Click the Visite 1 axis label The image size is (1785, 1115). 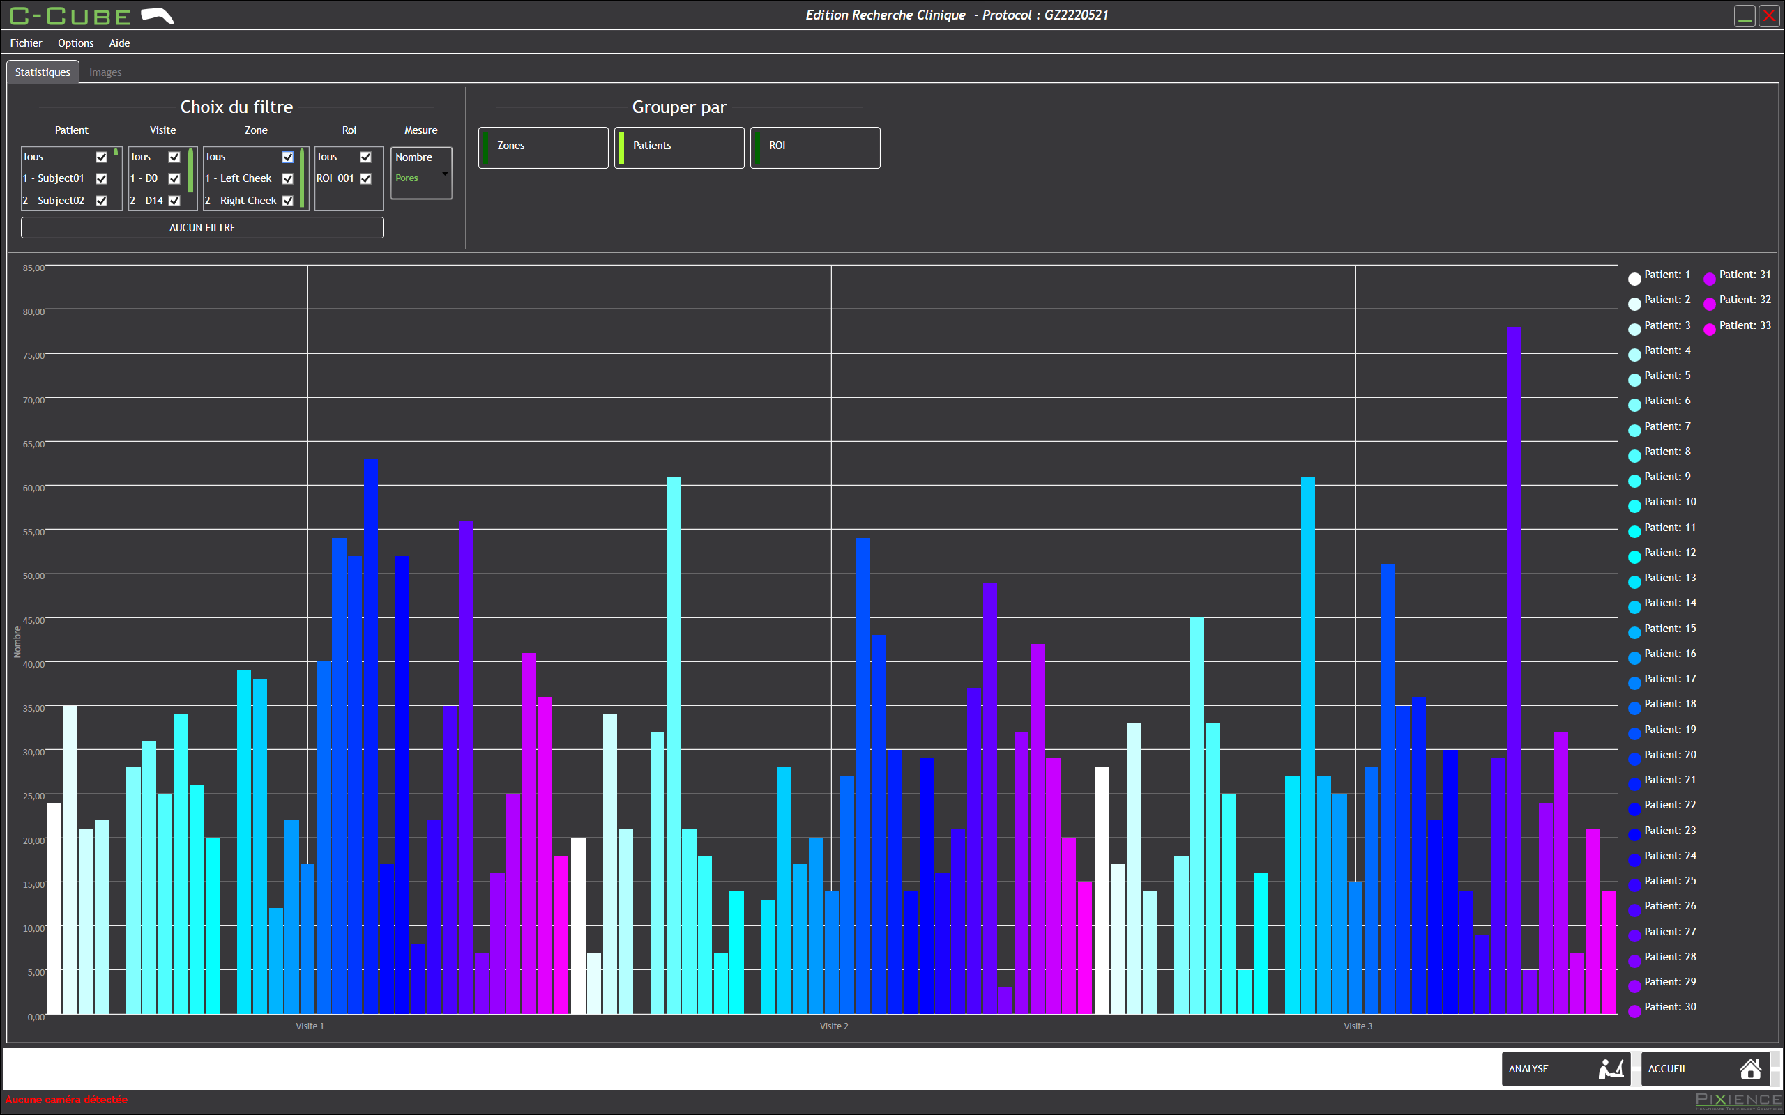pos(310,1026)
